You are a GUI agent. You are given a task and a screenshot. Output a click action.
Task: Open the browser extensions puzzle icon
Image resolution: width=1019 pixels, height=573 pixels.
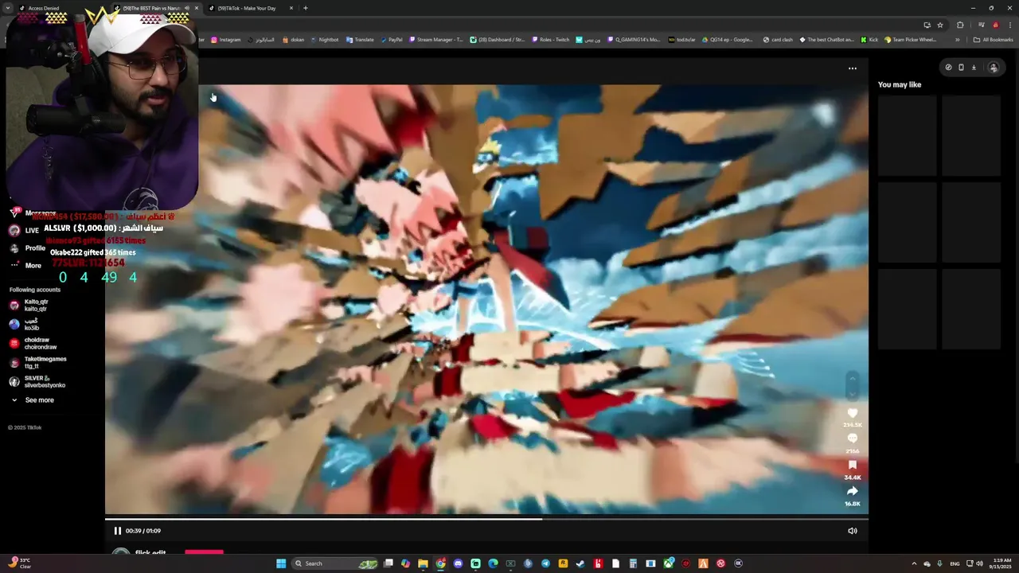(x=960, y=25)
